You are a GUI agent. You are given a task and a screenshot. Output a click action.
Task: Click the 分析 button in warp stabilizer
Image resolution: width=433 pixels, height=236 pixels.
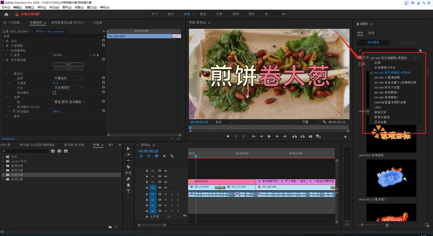pyautogui.click(x=69, y=64)
